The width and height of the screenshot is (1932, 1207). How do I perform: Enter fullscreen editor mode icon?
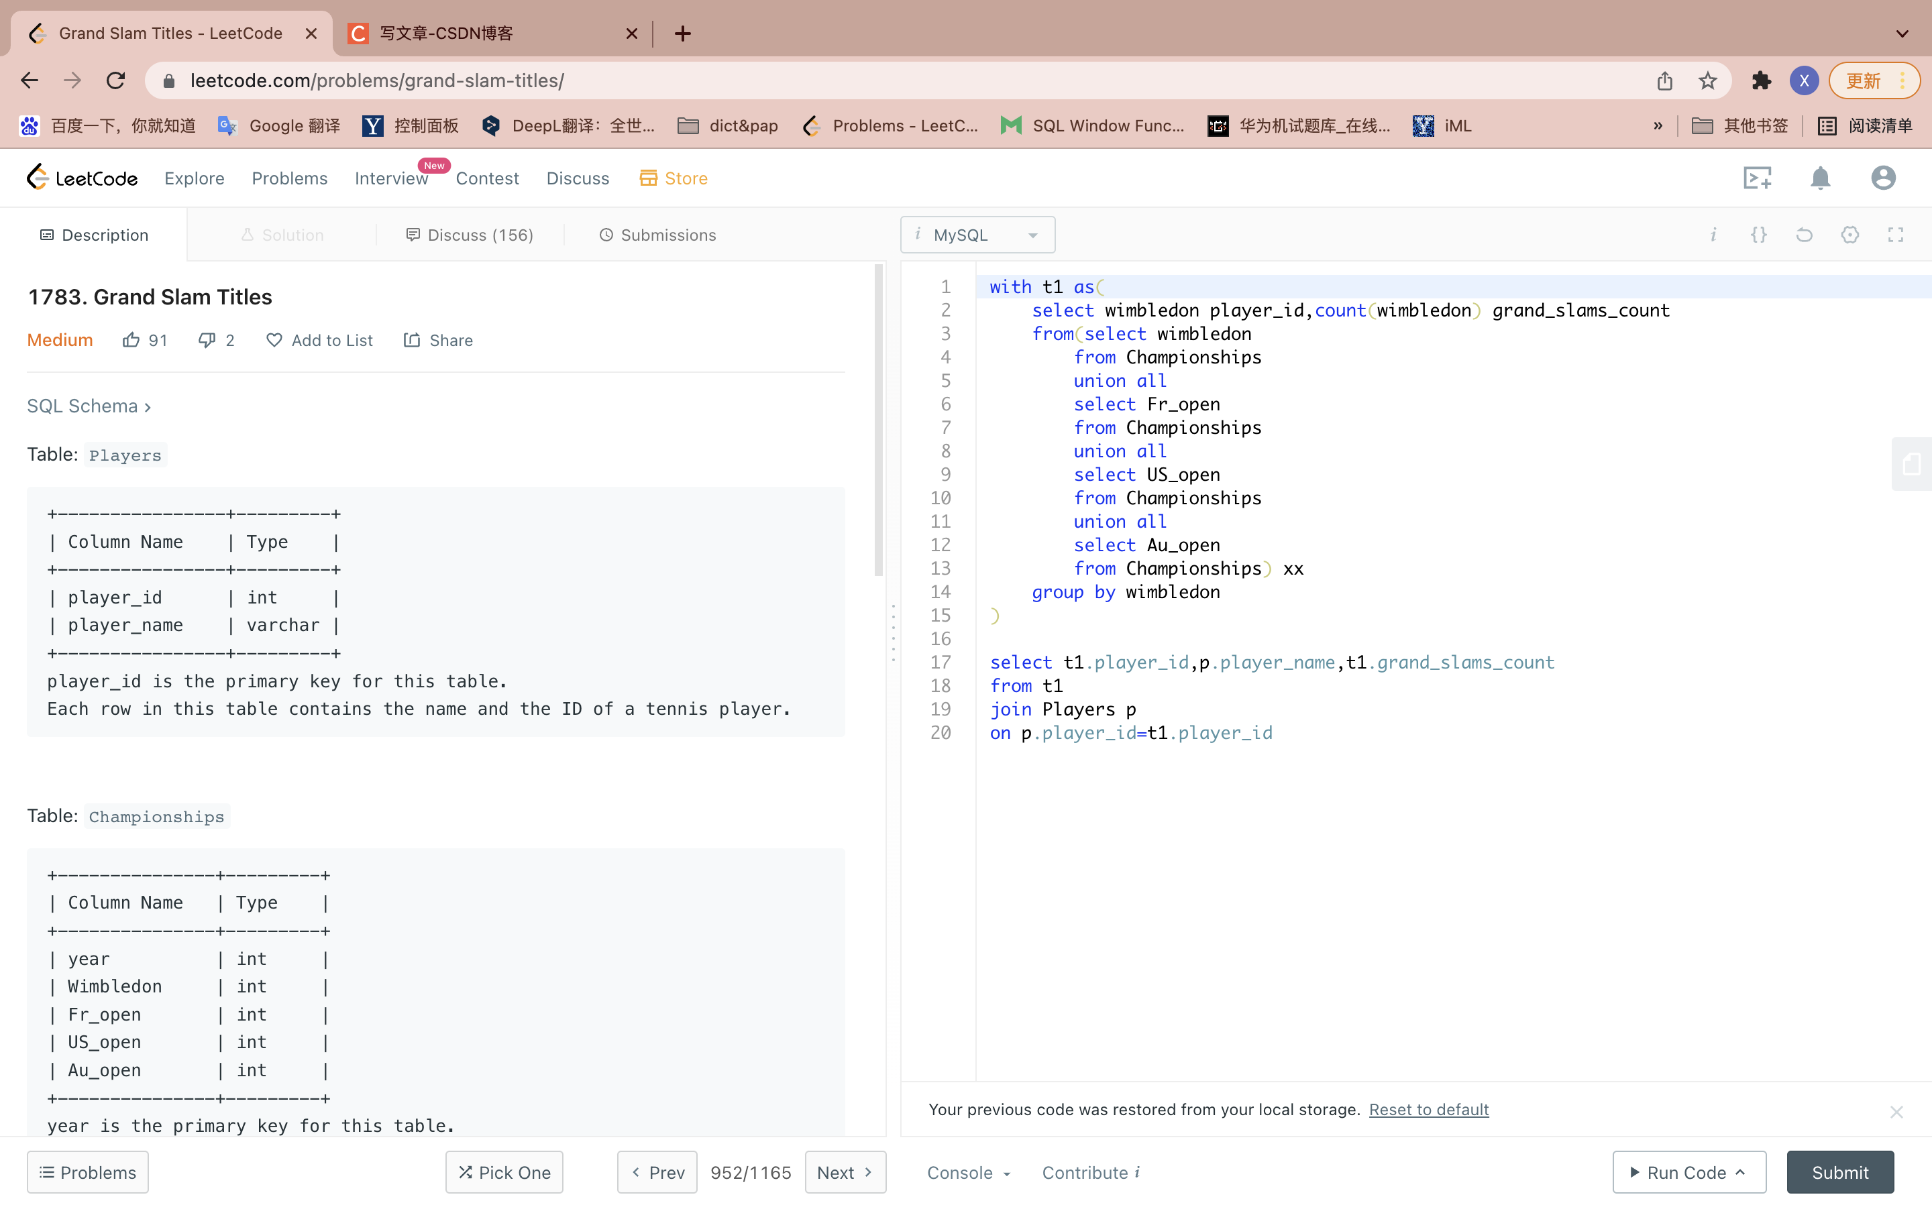point(1895,235)
